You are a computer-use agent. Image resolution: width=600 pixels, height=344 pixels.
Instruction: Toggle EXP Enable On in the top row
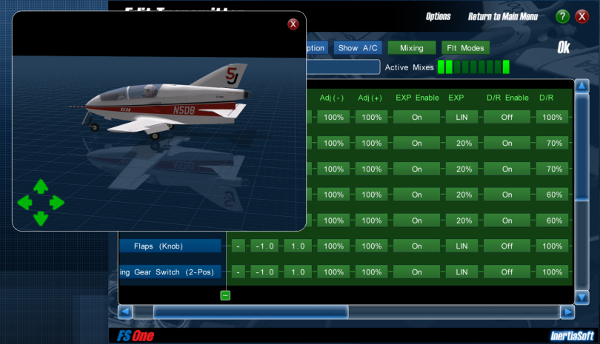(417, 118)
